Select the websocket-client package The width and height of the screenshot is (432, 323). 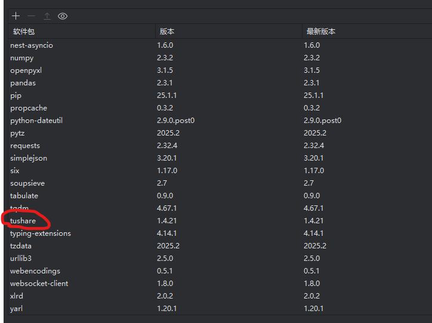39,284
